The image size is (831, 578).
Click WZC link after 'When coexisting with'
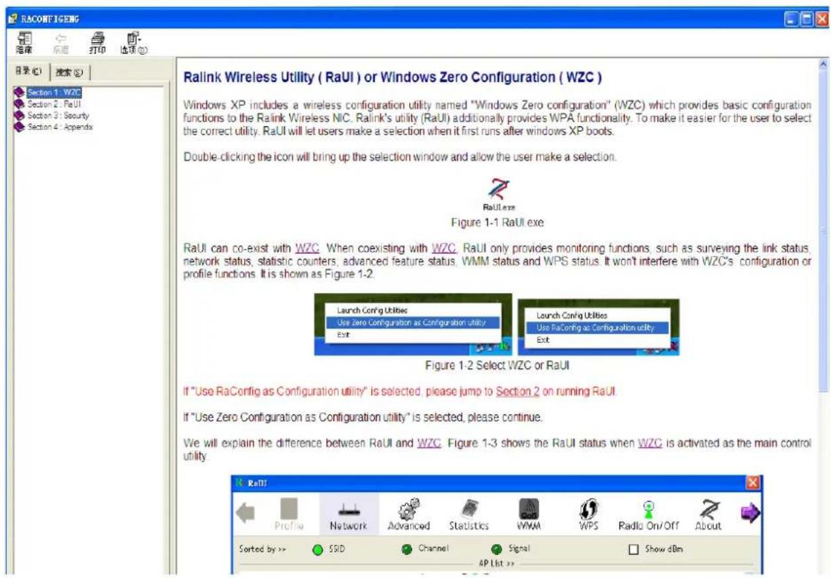point(444,248)
